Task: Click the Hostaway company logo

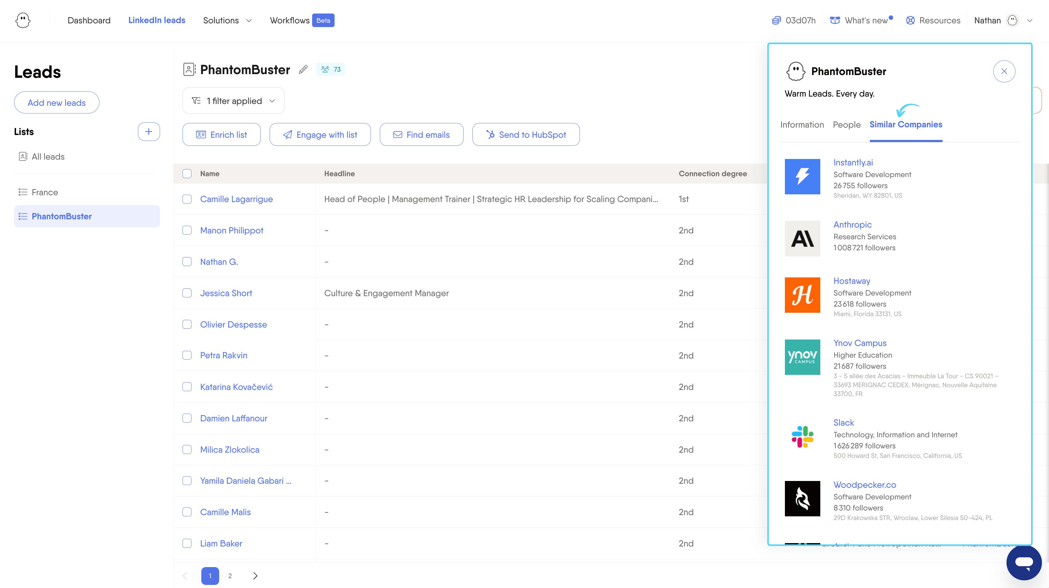Action: click(802, 295)
